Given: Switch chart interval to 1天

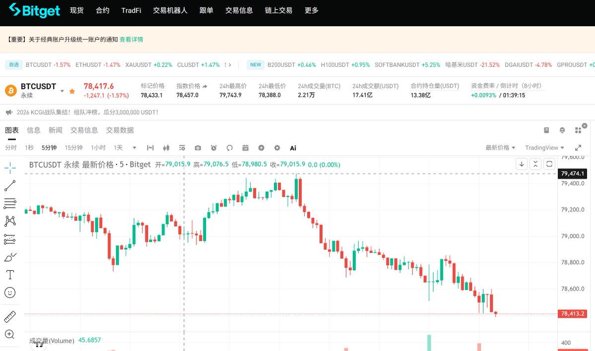Looking at the screenshot, I should coord(119,148).
